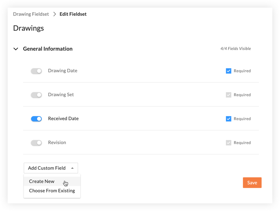This screenshot has height=211, width=280.
Task: Click the Revision Required checkbox
Action: click(x=228, y=143)
